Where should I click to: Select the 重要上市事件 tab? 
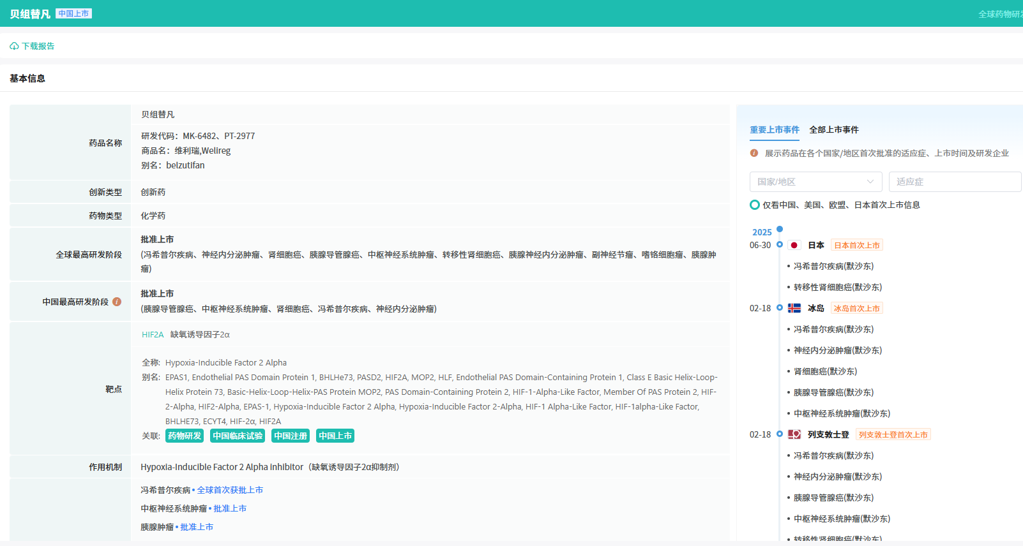[x=774, y=130]
